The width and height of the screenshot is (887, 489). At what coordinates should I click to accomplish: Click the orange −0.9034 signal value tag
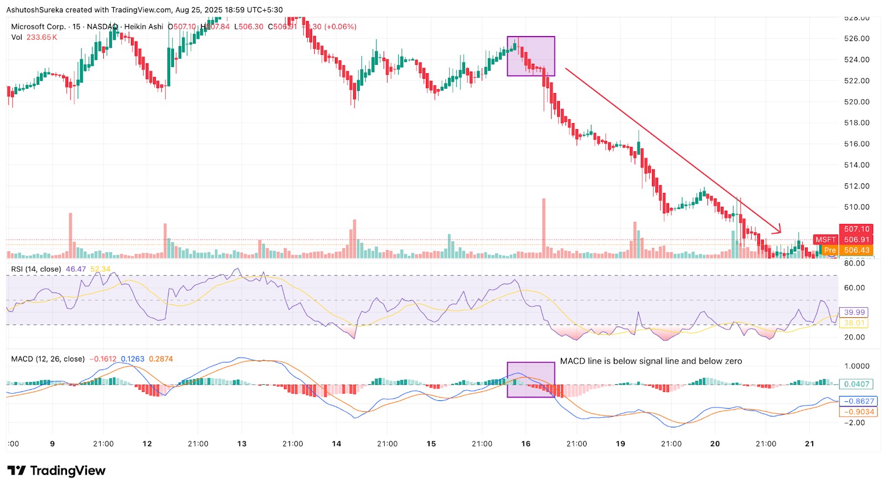859,411
